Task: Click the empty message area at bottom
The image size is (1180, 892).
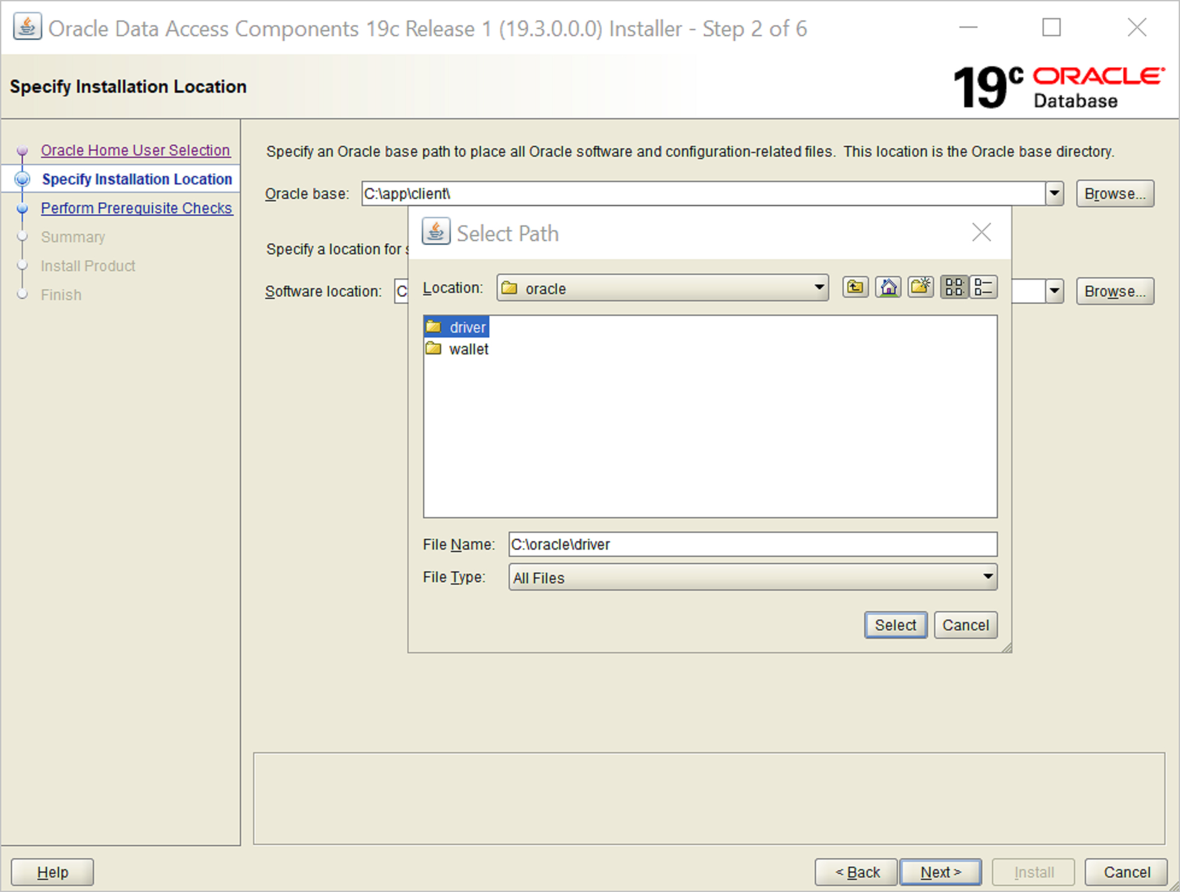Action: tap(709, 798)
